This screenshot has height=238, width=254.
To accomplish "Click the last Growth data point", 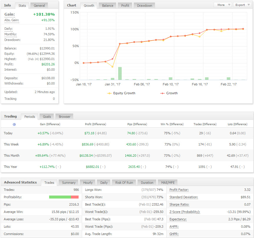I will [243, 29].
